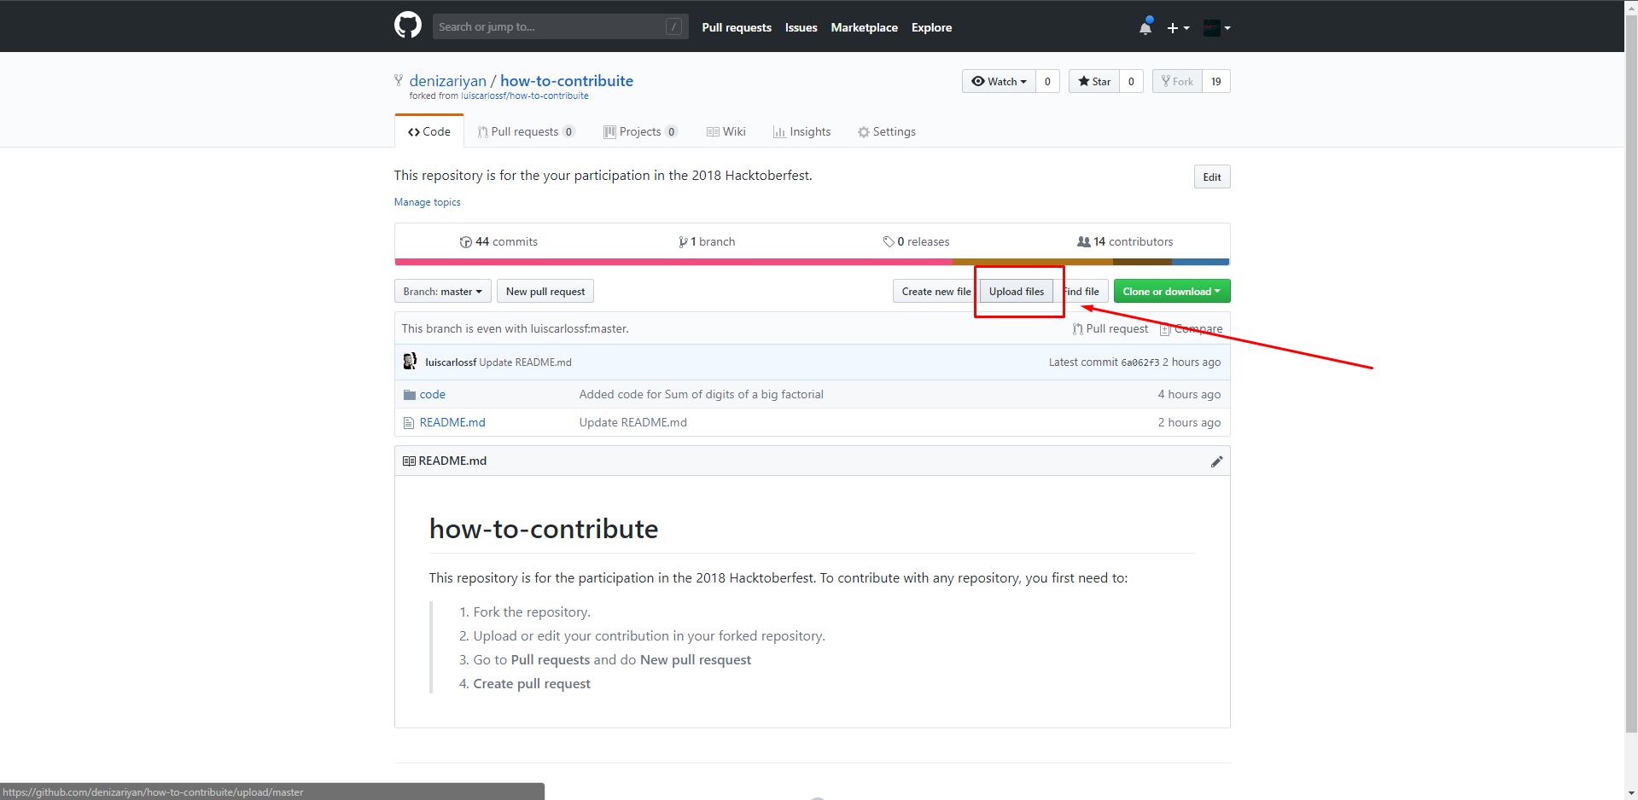Open Pull requests in top navigation
The height and width of the screenshot is (800, 1638).
[737, 27]
